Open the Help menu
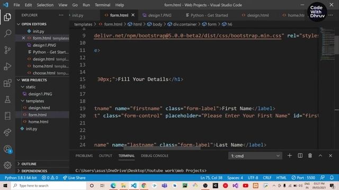 120,5
